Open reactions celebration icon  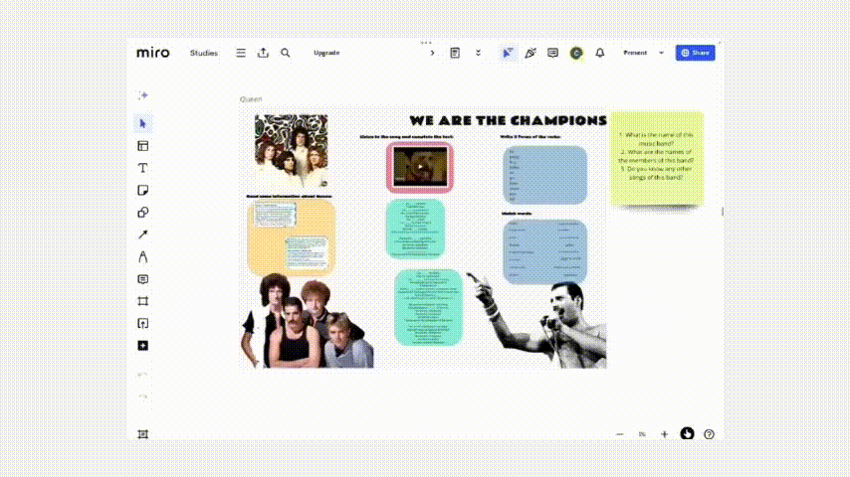[x=531, y=53]
